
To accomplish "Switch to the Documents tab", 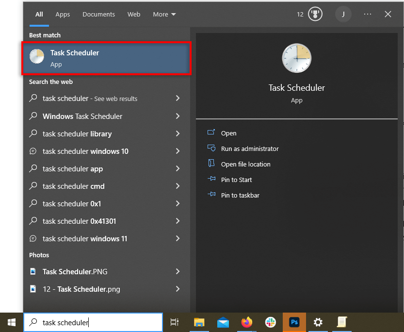I will 98,15.
